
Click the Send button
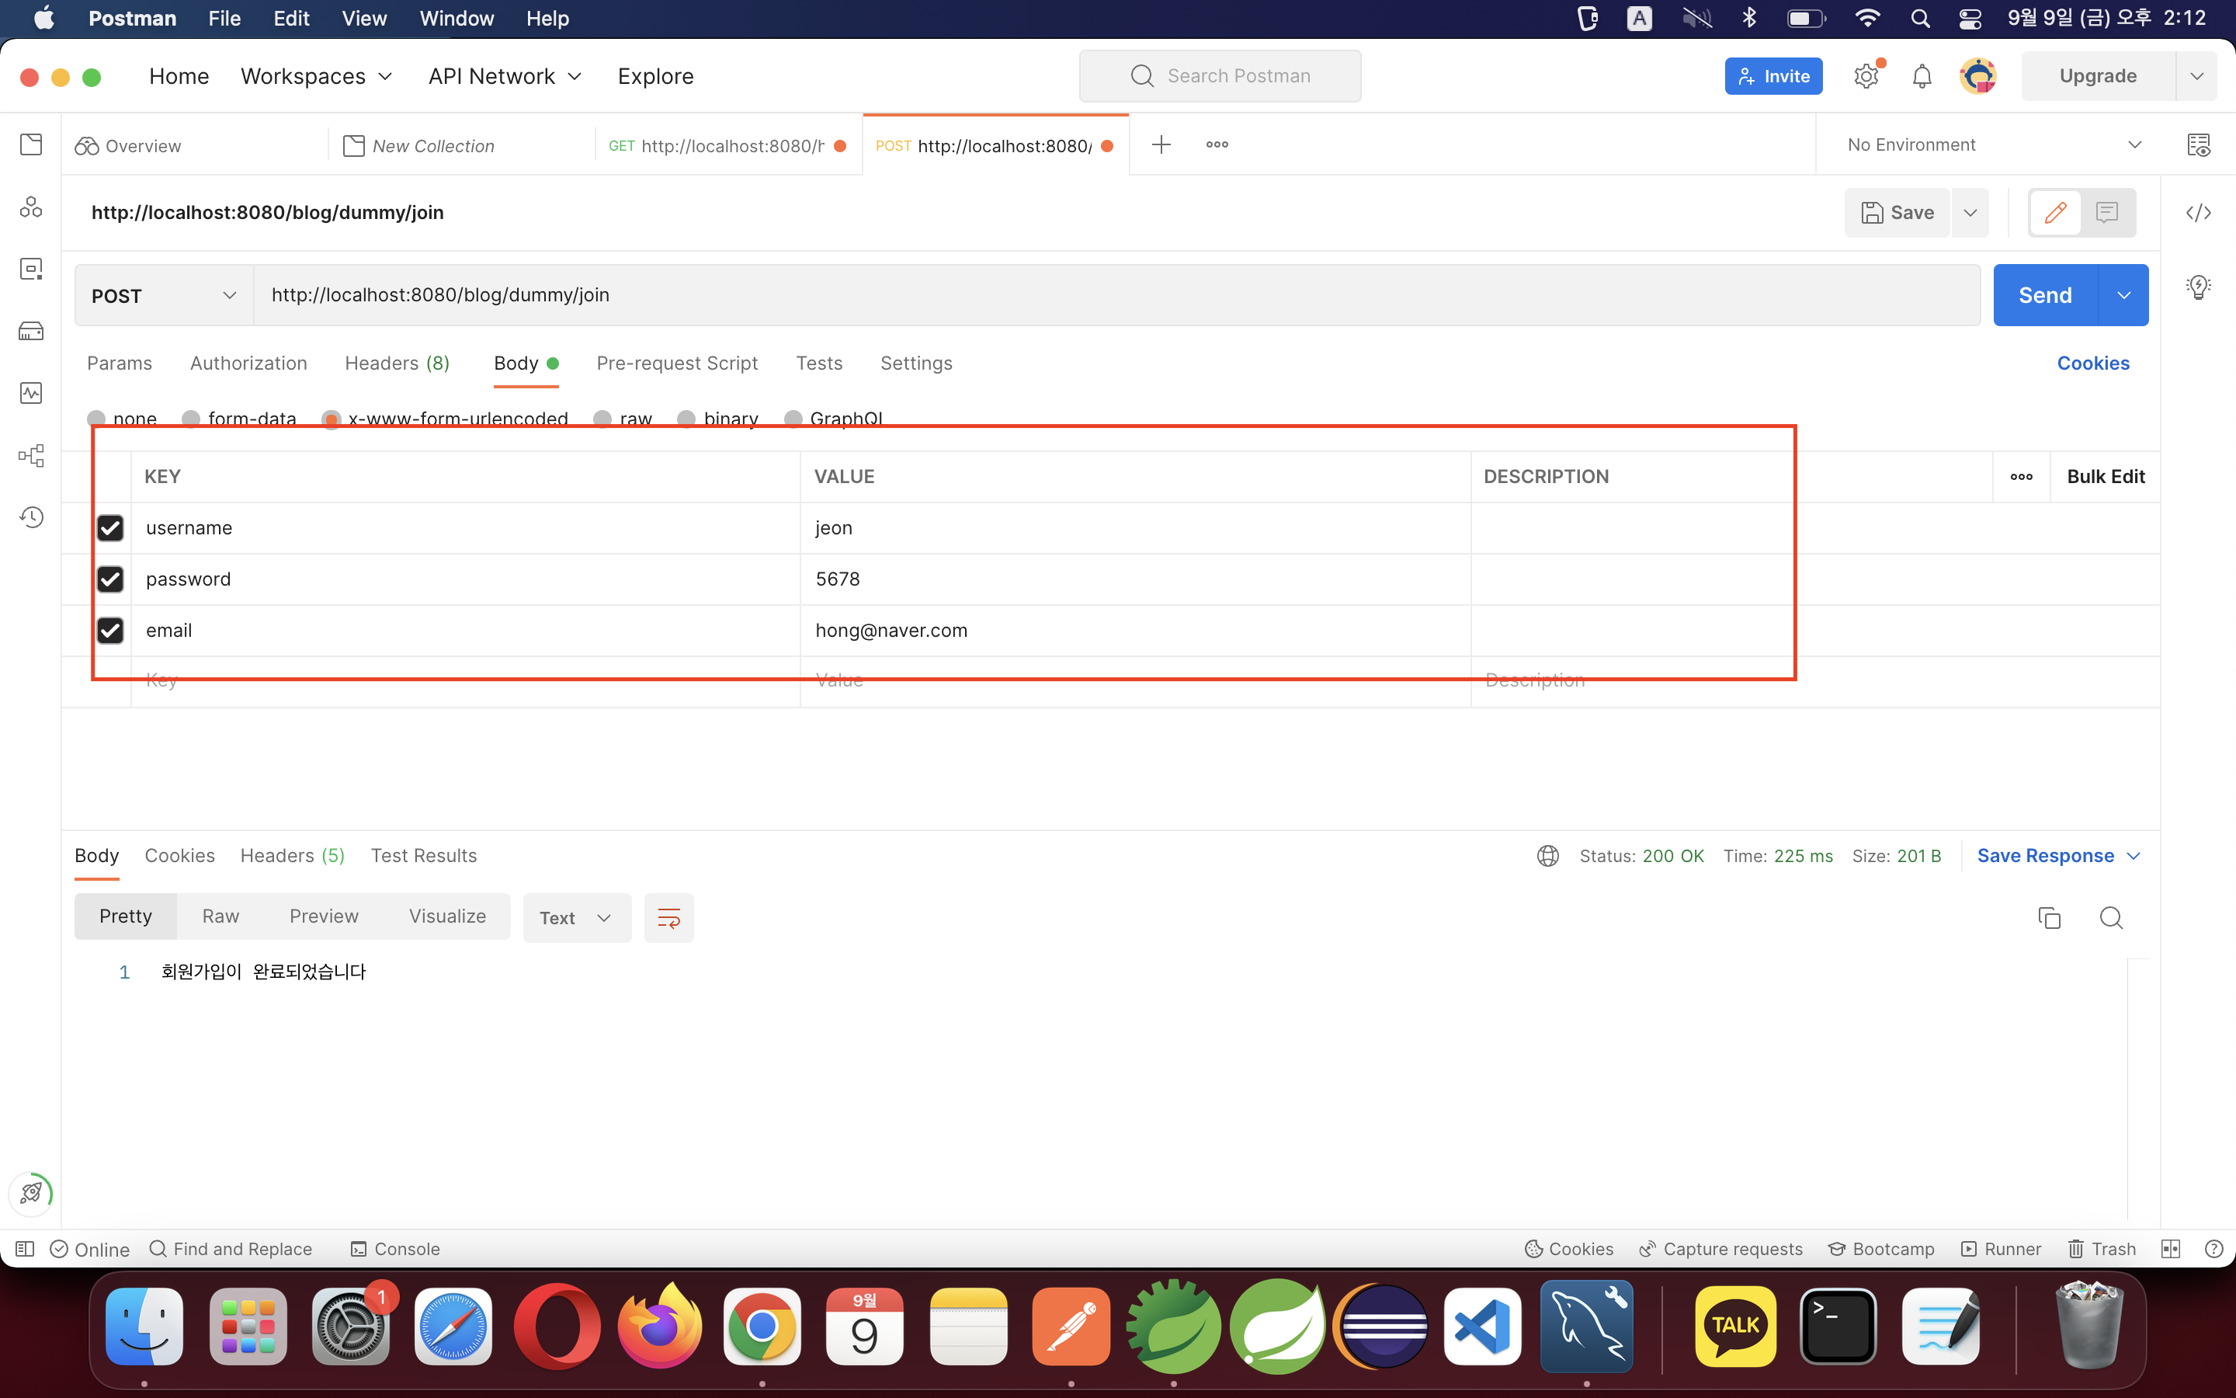point(2043,296)
